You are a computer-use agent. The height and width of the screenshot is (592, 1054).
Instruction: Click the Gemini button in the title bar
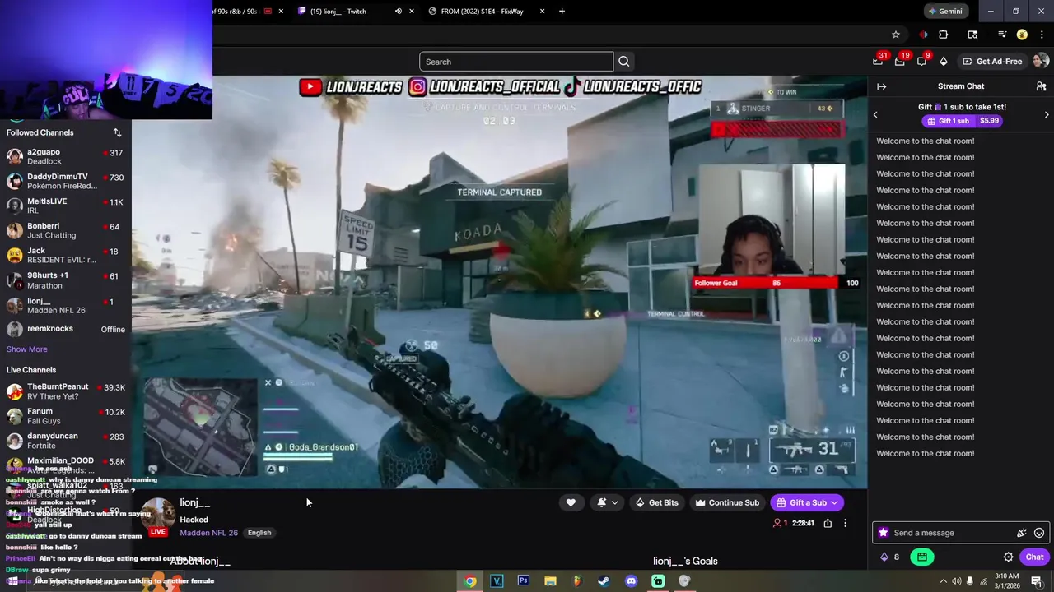click(944, 11)
